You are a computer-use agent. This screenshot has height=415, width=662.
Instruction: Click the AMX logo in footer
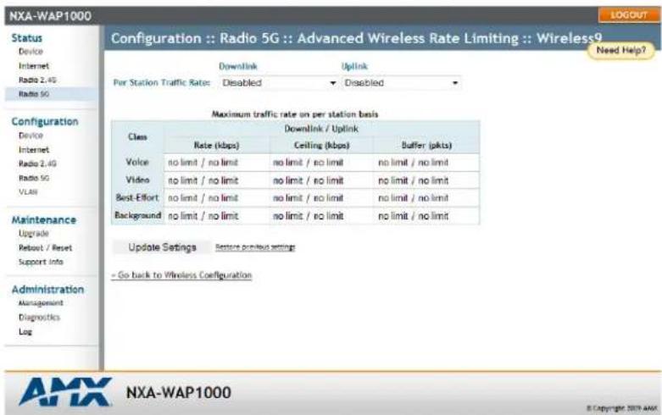pos(65,392)
